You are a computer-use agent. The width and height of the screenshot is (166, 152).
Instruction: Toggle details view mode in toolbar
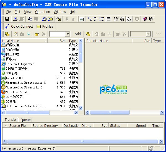coord(108,19)
